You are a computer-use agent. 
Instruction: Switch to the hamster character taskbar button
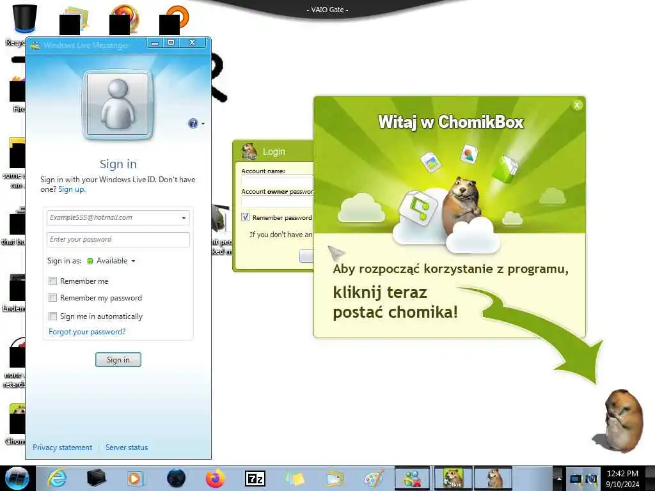(x=493, y=478)
